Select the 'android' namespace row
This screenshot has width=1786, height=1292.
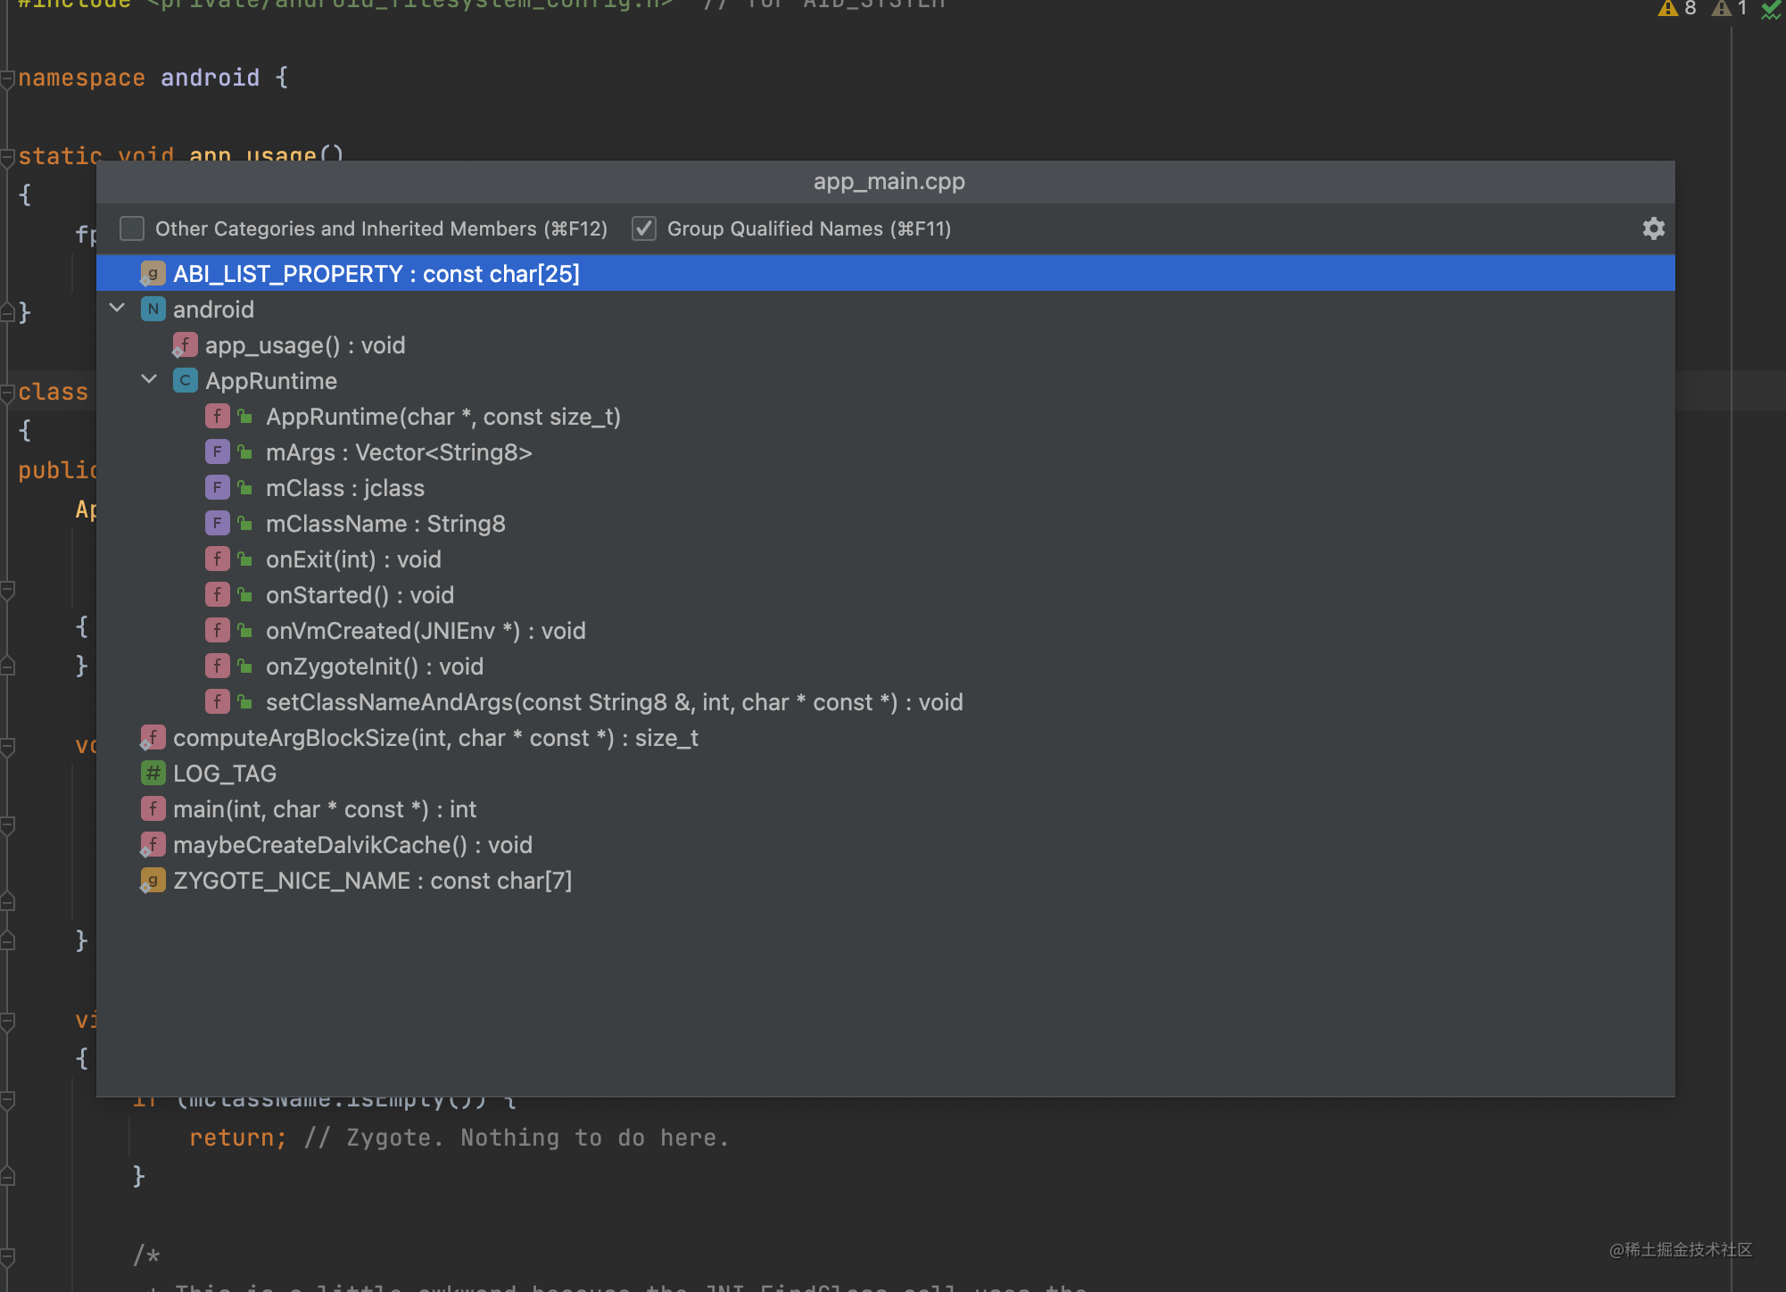tap(885, 310)
